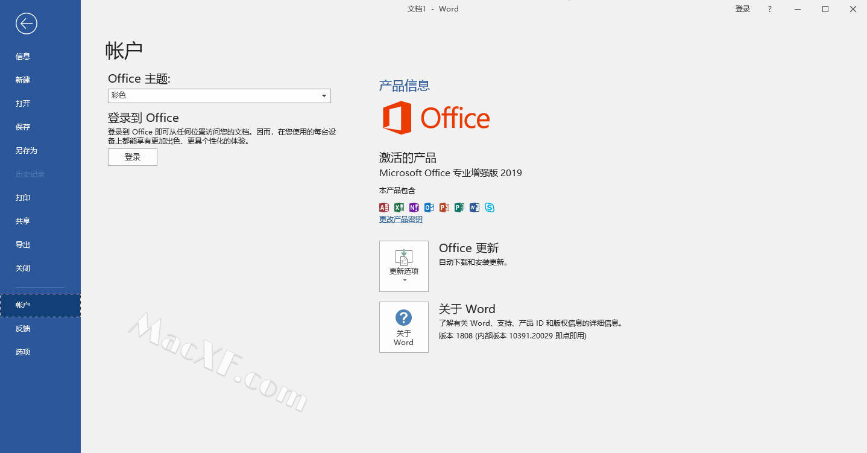Click the 关于 Word button
Image resolution: width=867 pixels, height=453 pixels.
click(x=404, y=327)
